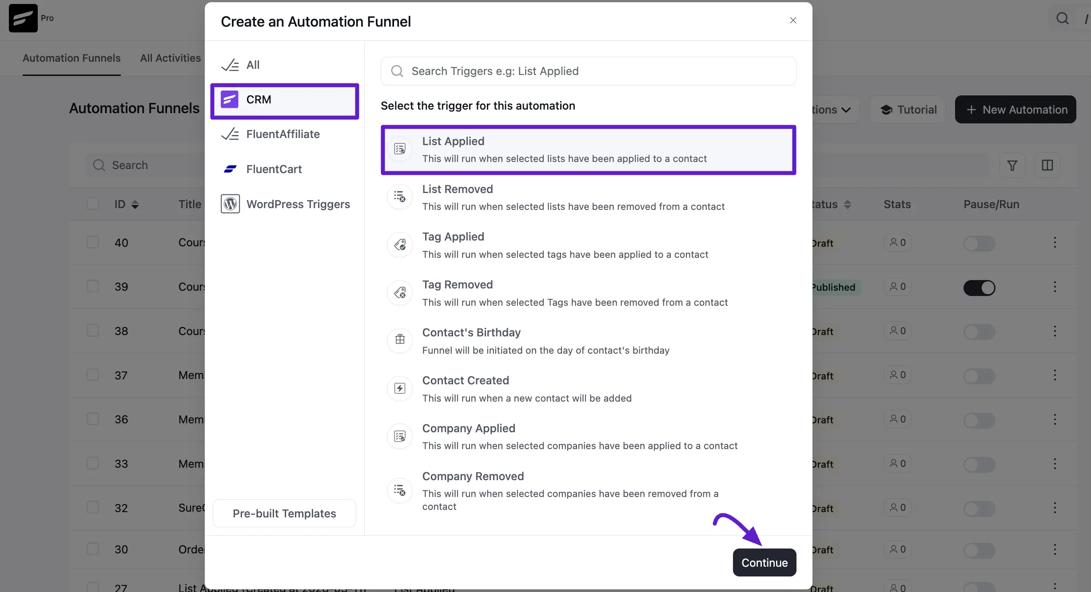The image size is (1091, 592).
Task: Choose the Contact's Birthday trigger
Action: tap(588, 341)
